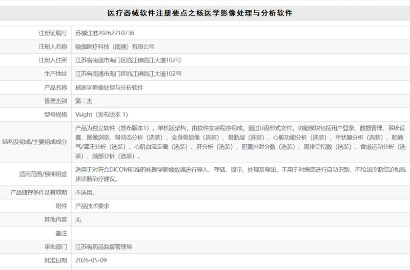Select the label 备注

click(61, 233)
